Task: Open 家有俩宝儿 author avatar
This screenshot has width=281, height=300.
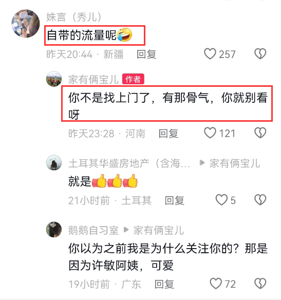Action: (54, 79)
